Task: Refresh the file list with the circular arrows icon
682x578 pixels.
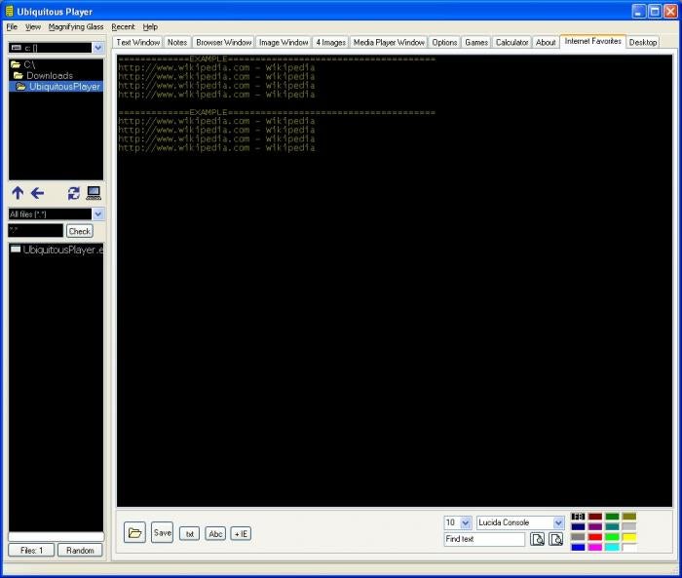Action: click(74, 193)
